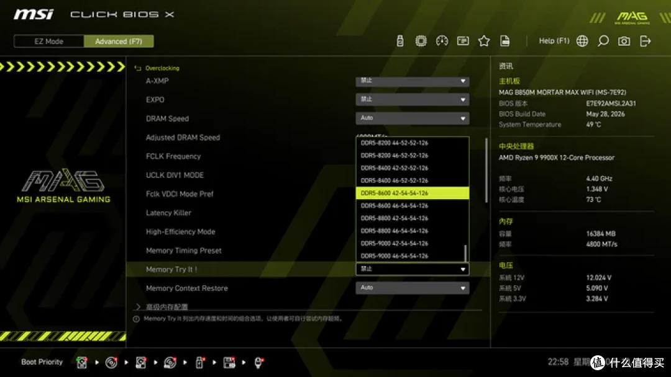671x377 pixels.
Task: Choose DDR5-8400 42-52-52-126 option
Action: pos(412,168)
